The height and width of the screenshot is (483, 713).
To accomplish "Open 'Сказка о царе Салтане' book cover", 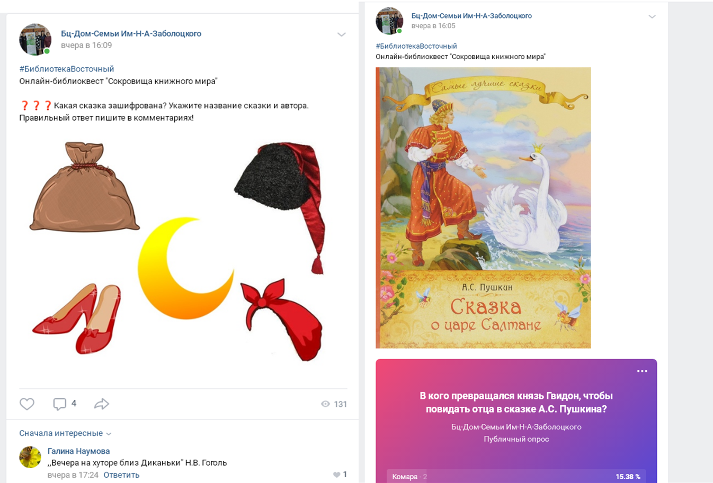I will tap(483, 208).
